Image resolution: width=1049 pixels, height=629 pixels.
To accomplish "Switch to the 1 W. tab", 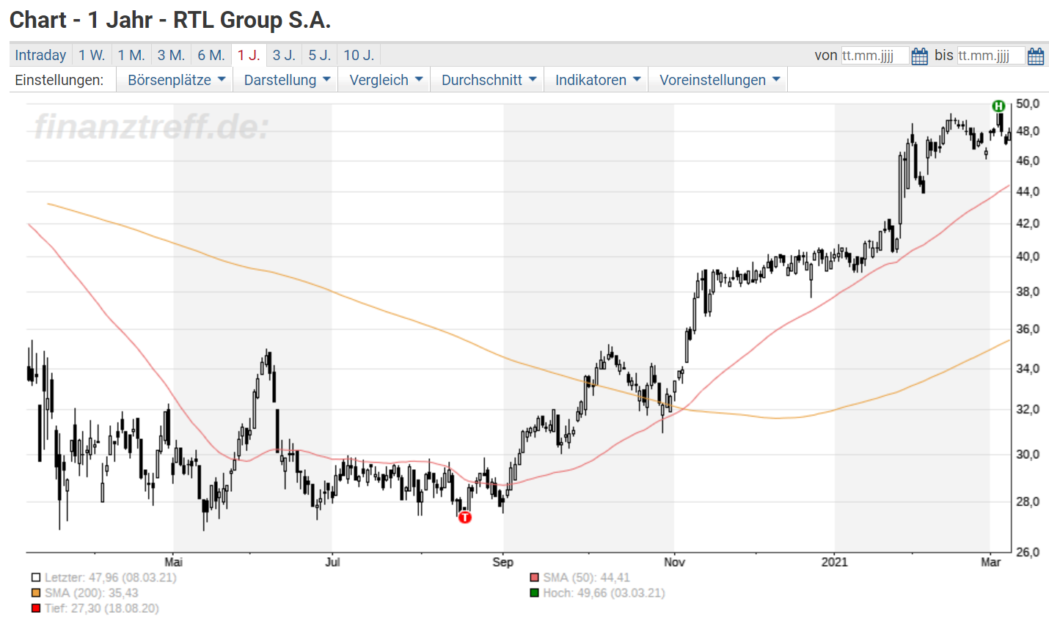I will point(92,55).
